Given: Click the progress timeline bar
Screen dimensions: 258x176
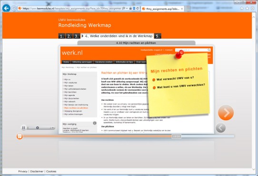Looking at the screenshot, I should pyautogui.click(x=129, y=136).
